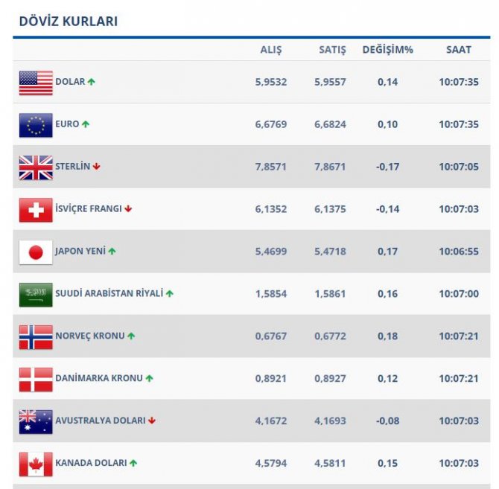Click the United Kingdom flag icon
The width and height of the screenshot is (499, 489).
[x=36, y=167]
